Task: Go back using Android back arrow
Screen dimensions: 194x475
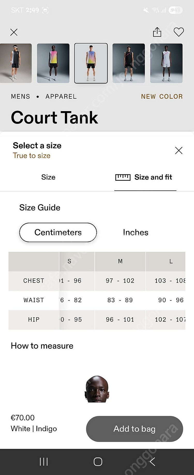Action: pyautogui.click(x=152, y=462)
